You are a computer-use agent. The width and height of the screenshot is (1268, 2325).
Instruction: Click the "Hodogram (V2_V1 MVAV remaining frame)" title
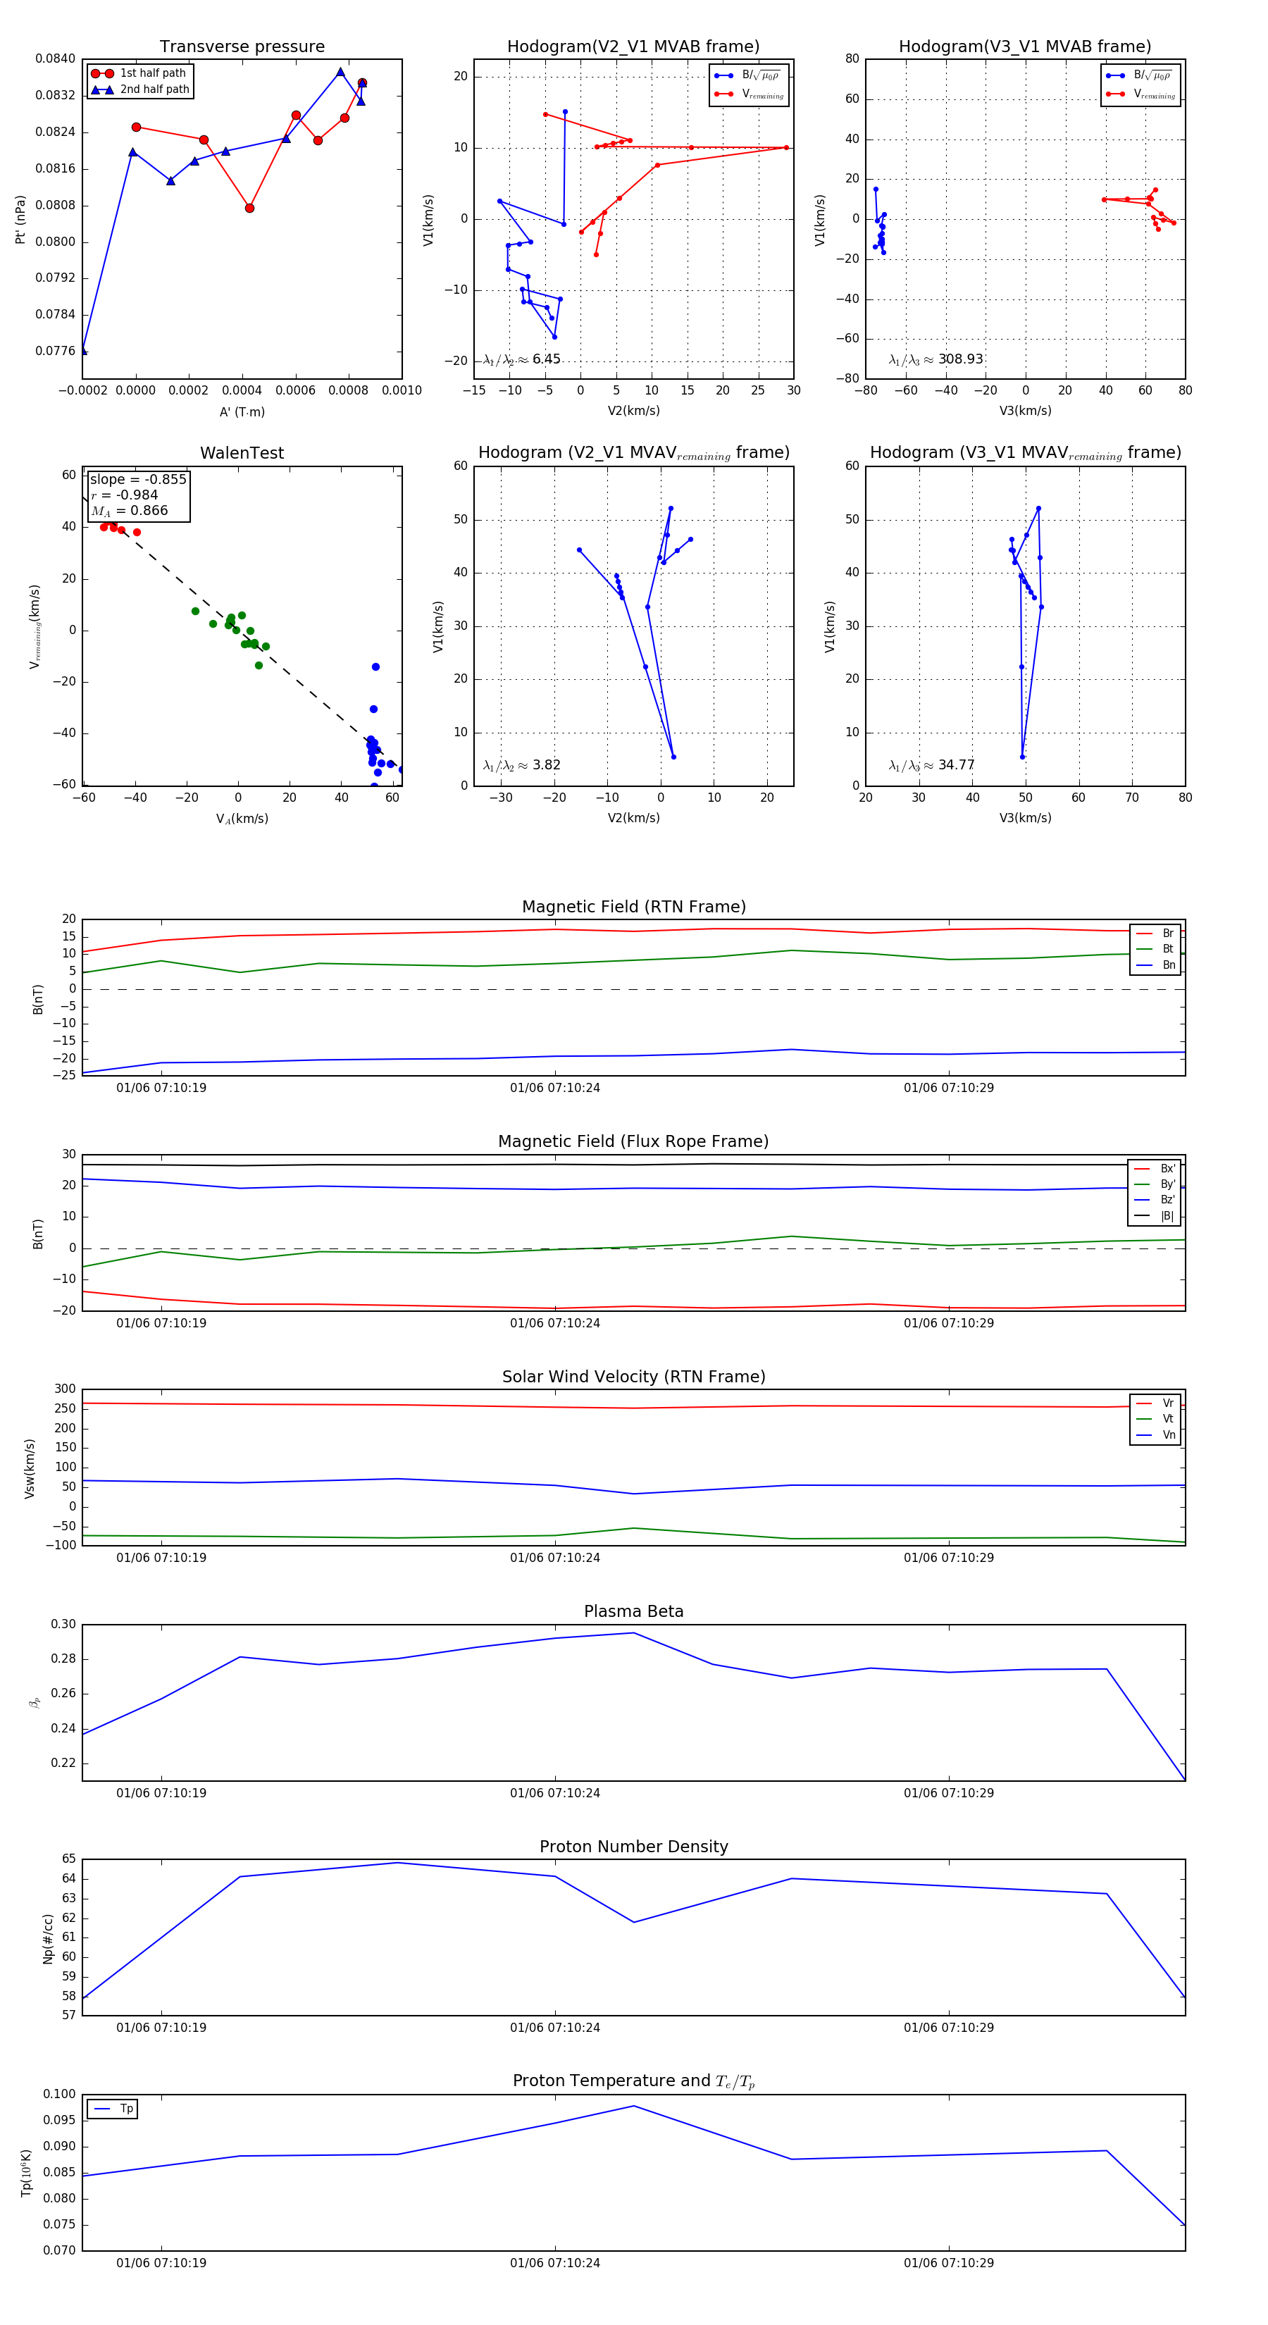633,453
